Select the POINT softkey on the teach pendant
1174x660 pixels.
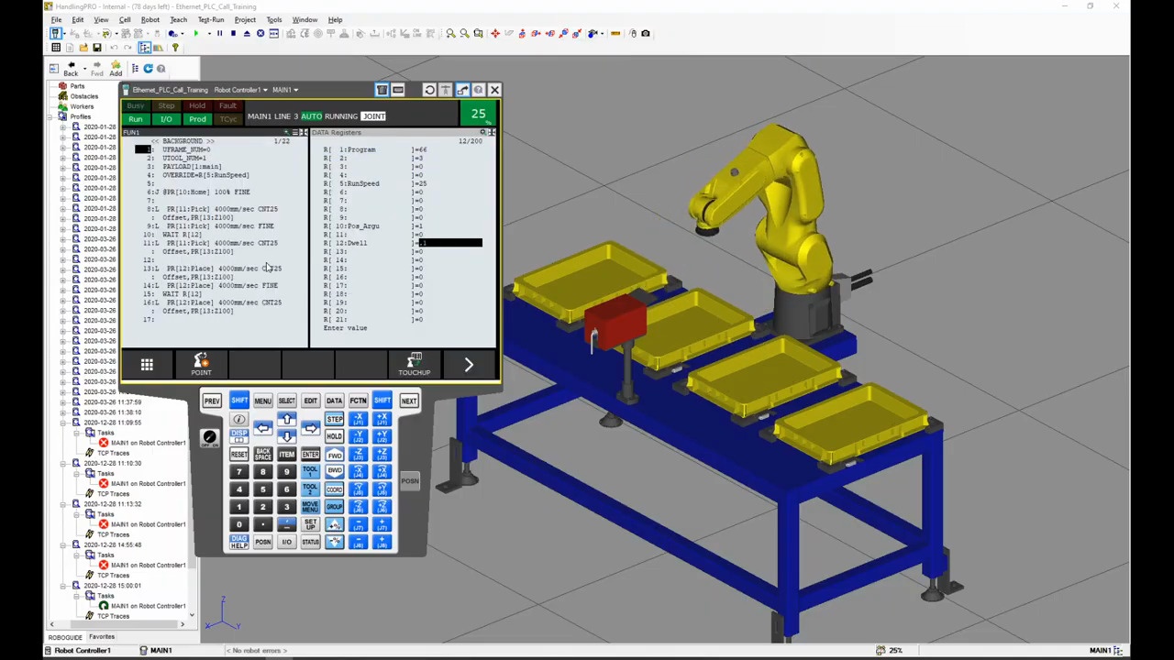(x=201, y=365)
